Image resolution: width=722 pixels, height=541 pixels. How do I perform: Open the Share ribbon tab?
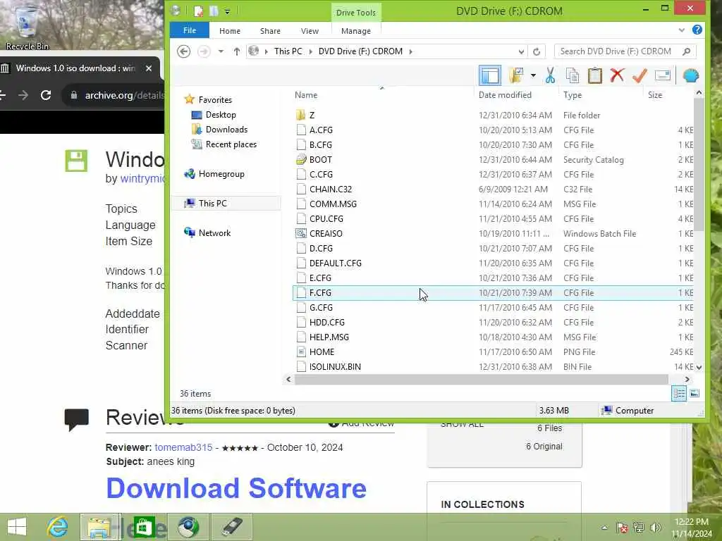coord(270,31)
